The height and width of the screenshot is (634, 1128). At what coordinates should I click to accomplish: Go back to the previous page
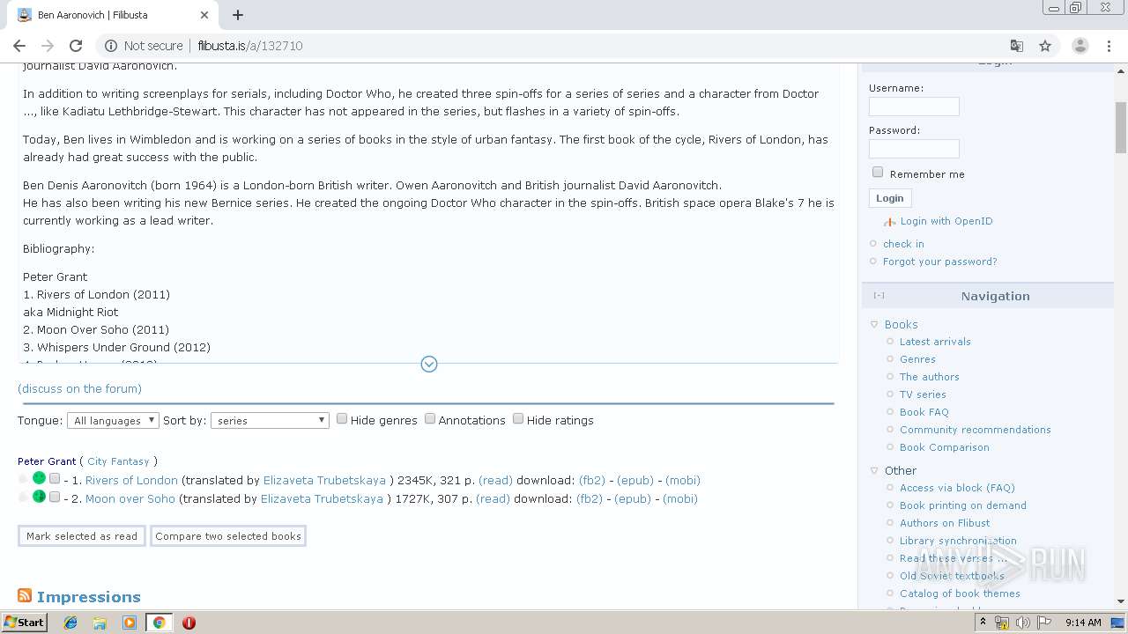coord(19,46)
